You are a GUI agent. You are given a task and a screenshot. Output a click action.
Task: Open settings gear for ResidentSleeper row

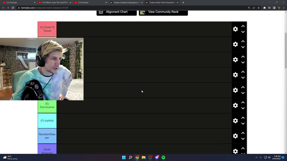click(x=235, y=136)
